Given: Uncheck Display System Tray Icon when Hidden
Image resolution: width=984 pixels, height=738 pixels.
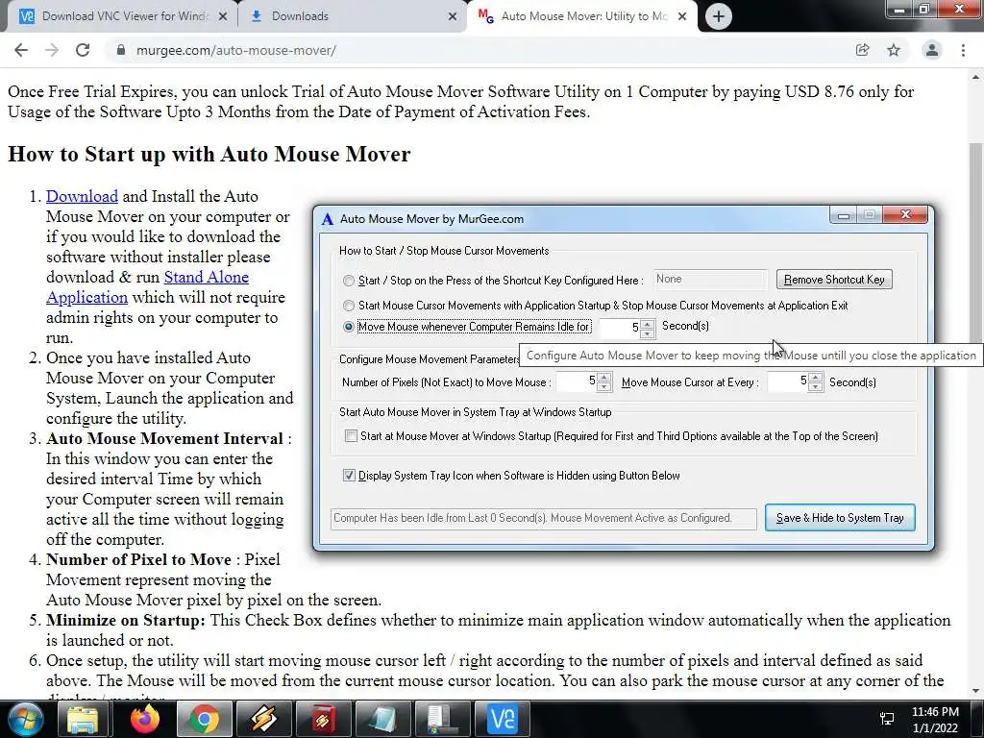Looking at the screenshot, I should [349, 476].
